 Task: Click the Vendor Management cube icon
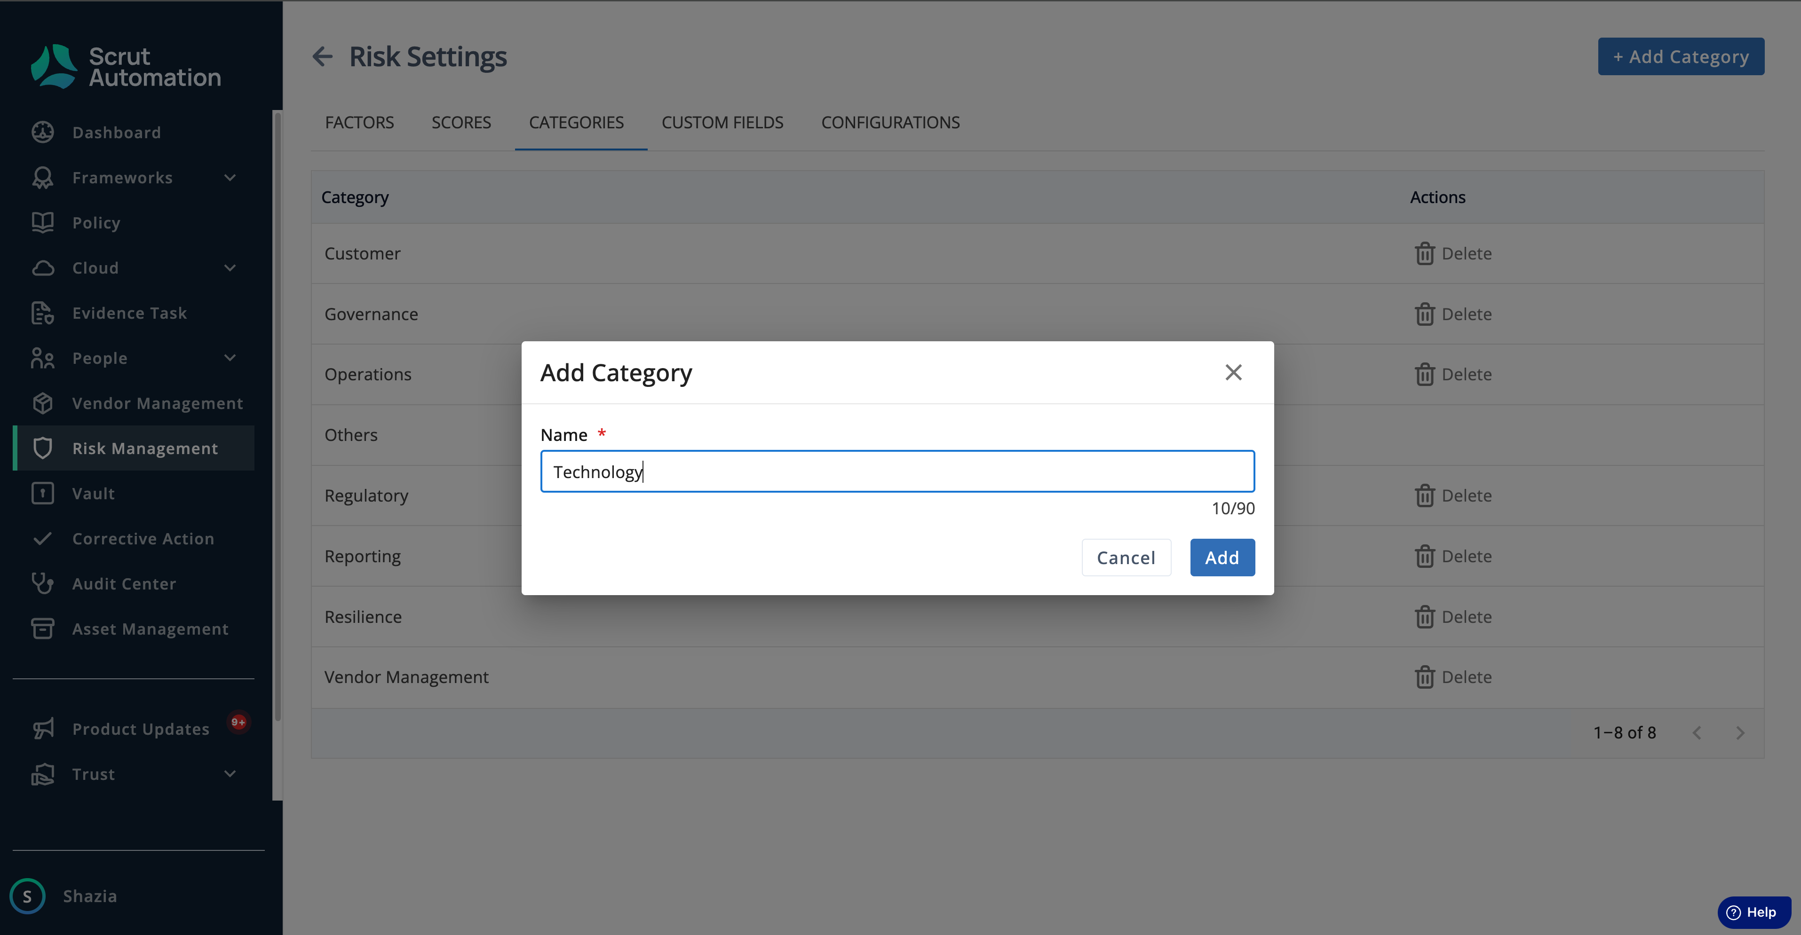(43, 403)
